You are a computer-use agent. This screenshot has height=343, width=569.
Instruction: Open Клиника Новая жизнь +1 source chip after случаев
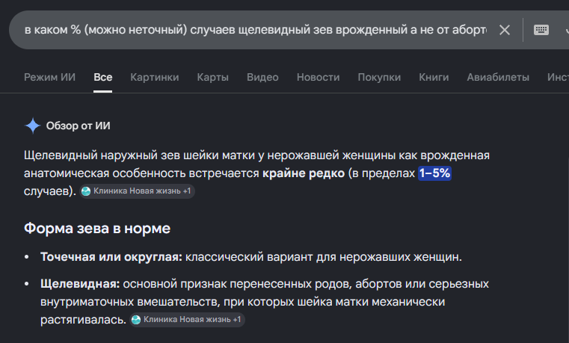tap(137, 191)
